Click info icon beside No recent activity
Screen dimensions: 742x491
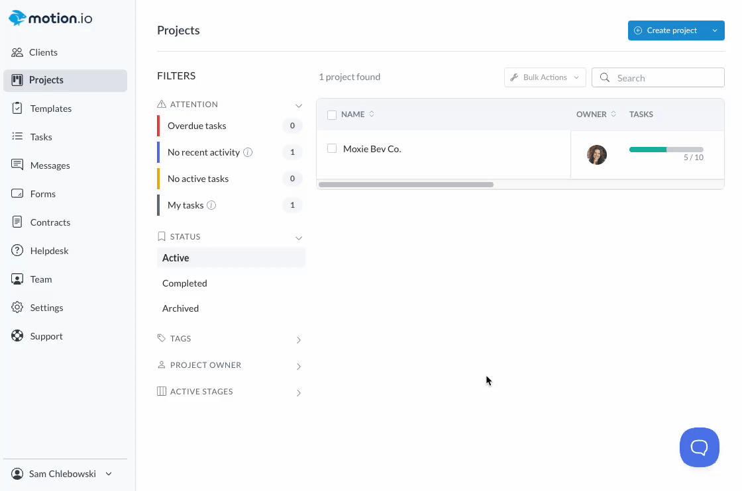pos(248,152)
